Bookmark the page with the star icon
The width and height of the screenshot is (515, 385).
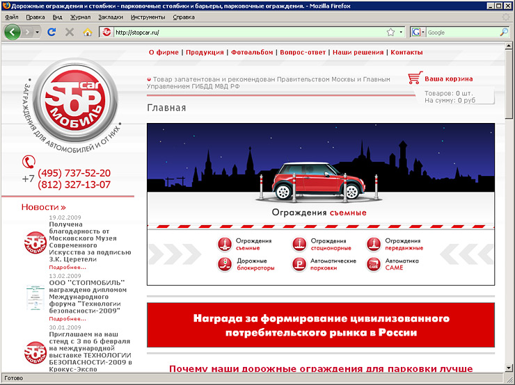coord(390,32)
